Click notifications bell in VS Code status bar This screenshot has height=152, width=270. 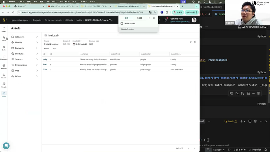pos(266,150)
